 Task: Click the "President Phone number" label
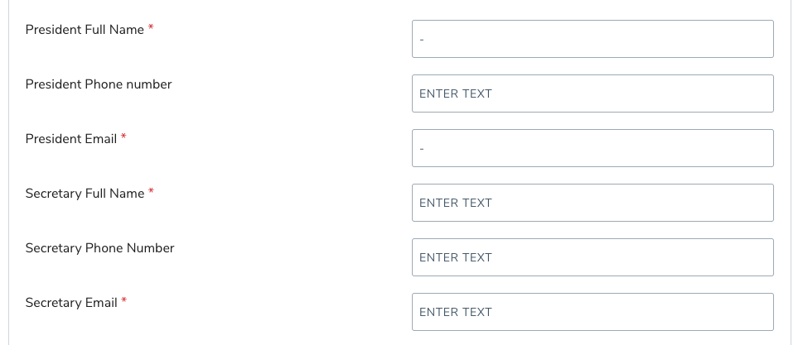click(x=99, y=84)
